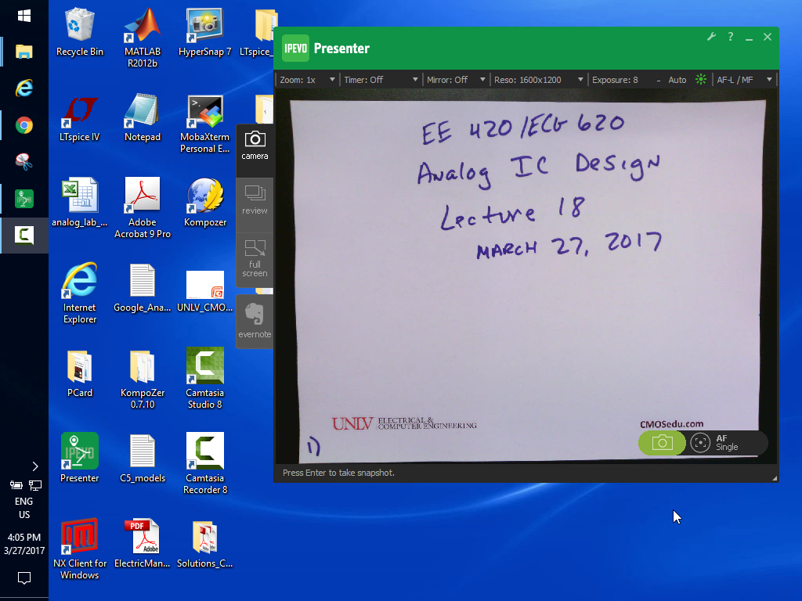Click the green snapshot camera button
Screen dimensions: 802x601
662,443
